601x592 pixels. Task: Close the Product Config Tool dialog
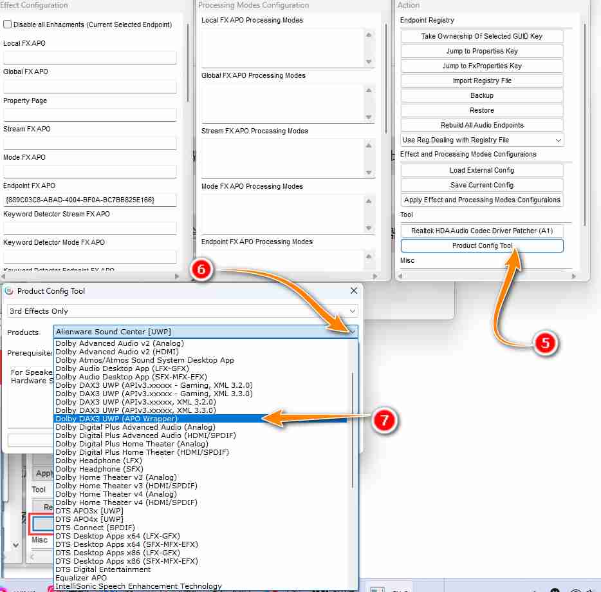click(x=353, y=291)
